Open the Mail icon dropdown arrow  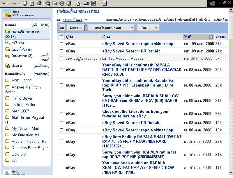coord(81,3)
